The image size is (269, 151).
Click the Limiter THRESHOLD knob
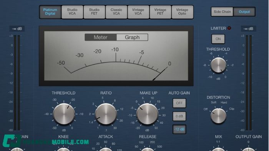(x=218, y=65)
